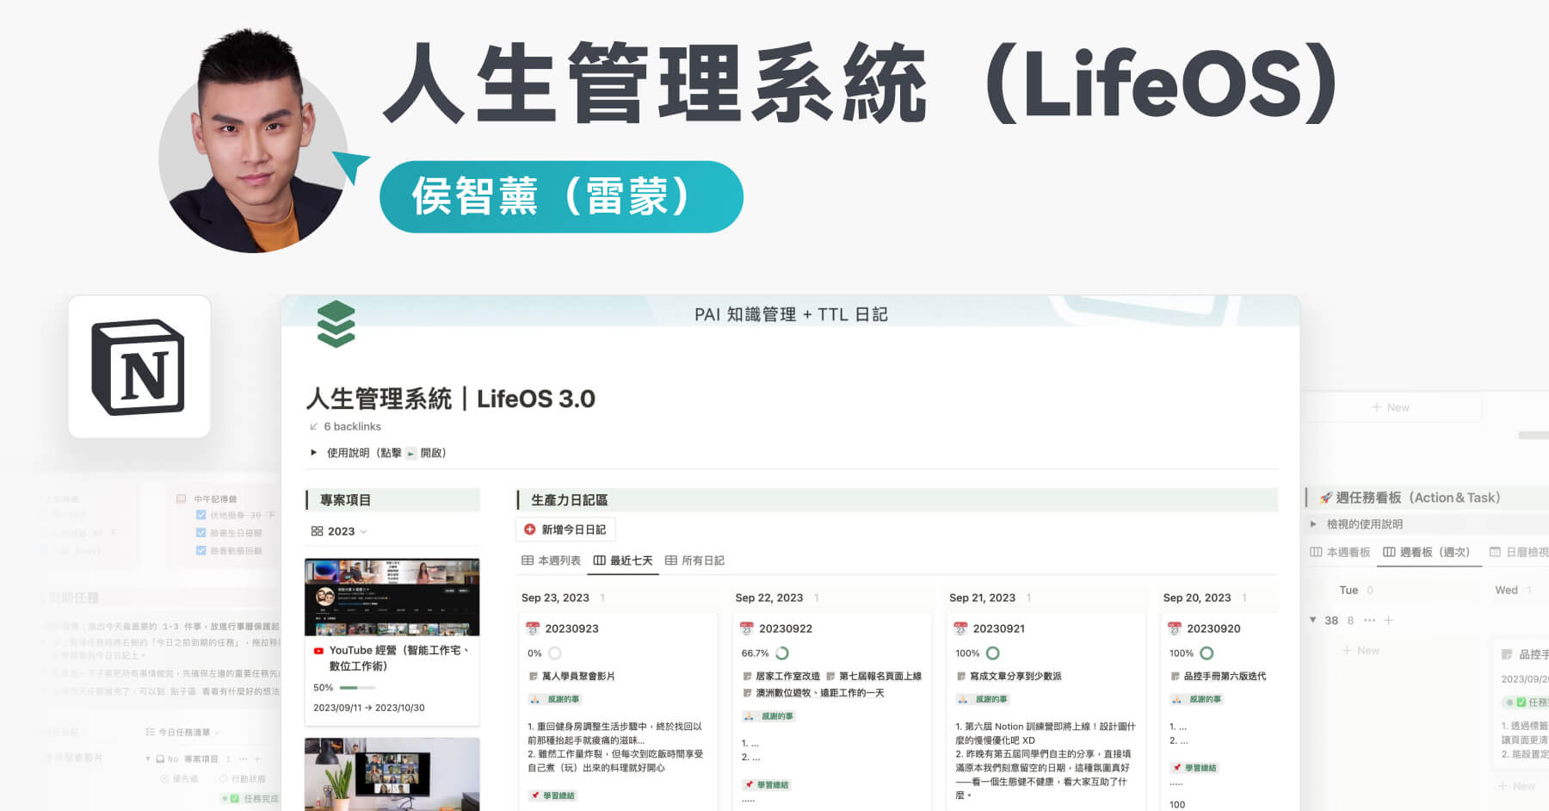Image resolution: width=1549 pixels, height=811 pixels.
Task: Click the 50% progress bar on YouTube card
Action: tap(357, 688)
